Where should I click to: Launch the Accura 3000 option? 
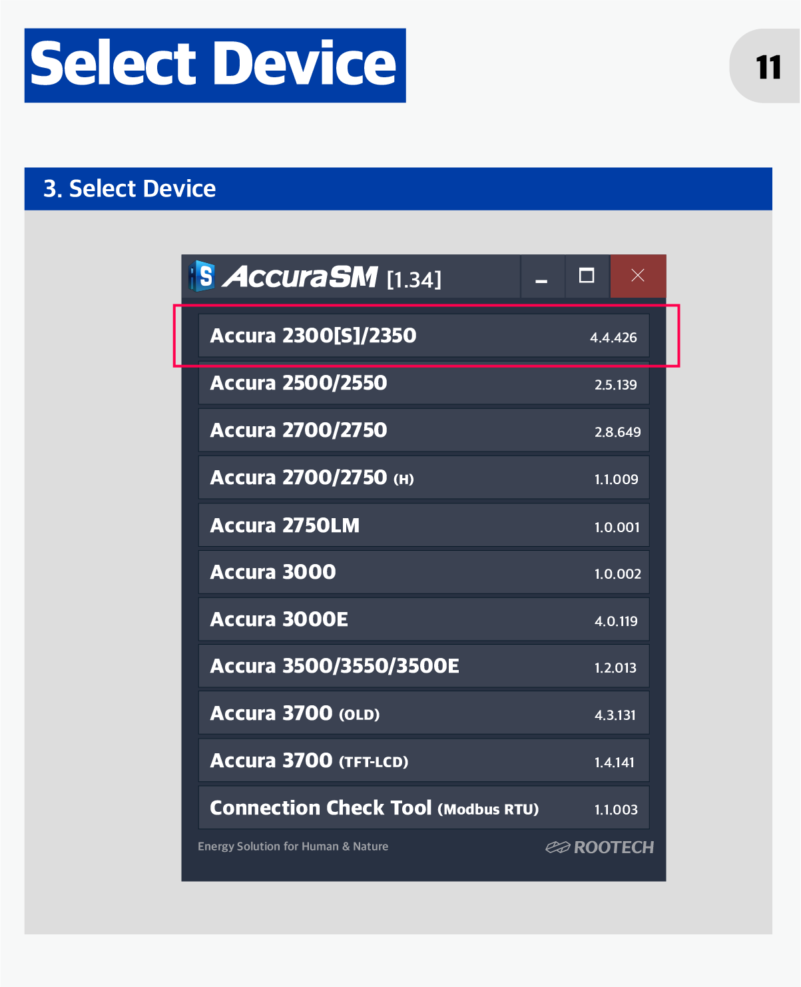(423, 573)
